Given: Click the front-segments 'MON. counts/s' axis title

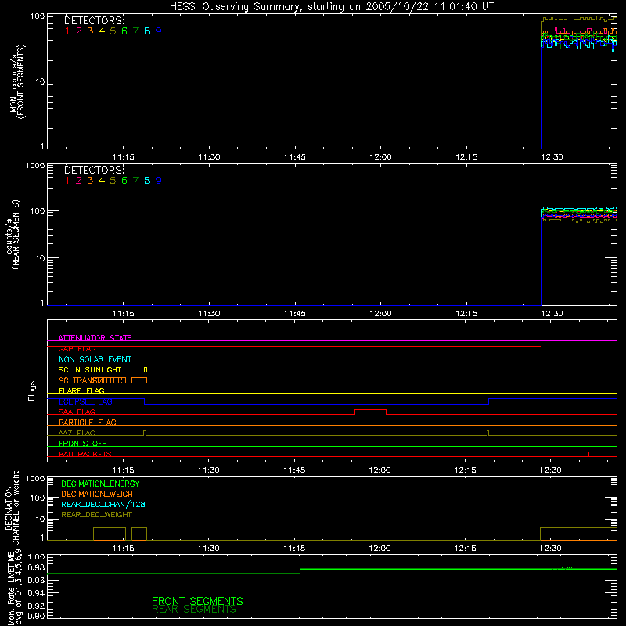Looking at the screenshot, I should 17,81.
